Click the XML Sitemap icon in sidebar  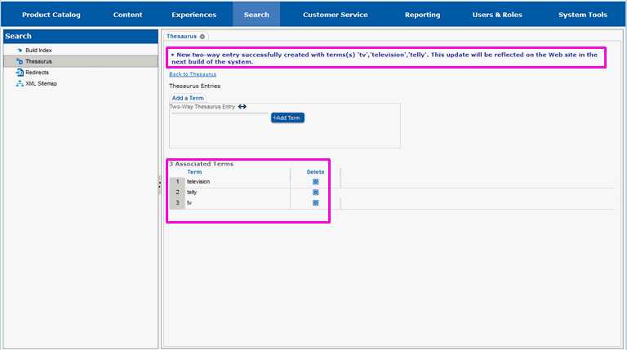click(x=20, y=83)
